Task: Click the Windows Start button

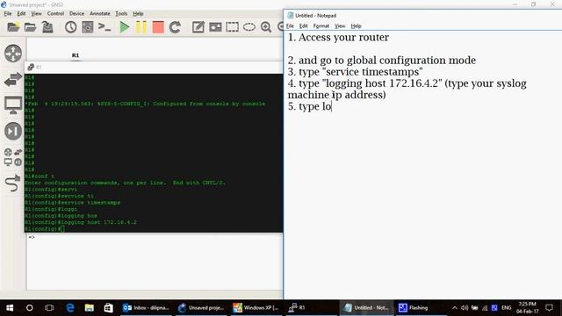Action: (x=10, y=308)
